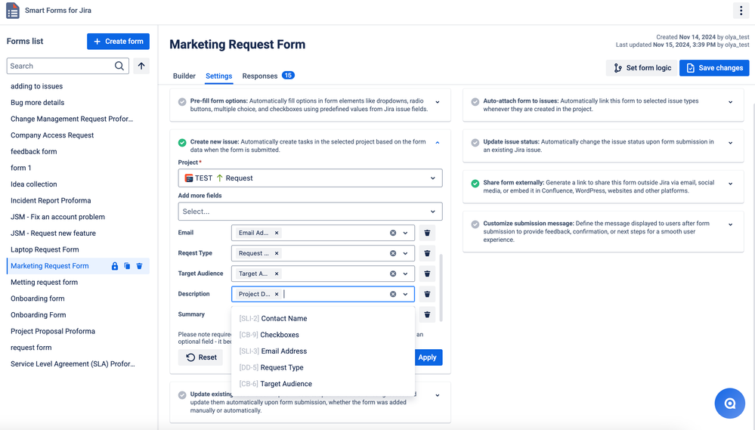The image size is (755, 430).
Task: Switch to the Builder tab
Action: (x=184, y=76)
